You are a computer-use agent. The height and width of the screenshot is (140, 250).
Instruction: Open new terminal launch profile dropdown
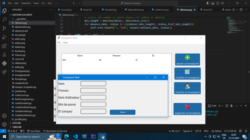coord(222,106)
